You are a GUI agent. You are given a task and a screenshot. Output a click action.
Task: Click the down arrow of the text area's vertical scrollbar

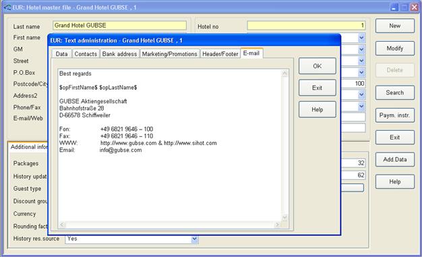pos(284,217)
